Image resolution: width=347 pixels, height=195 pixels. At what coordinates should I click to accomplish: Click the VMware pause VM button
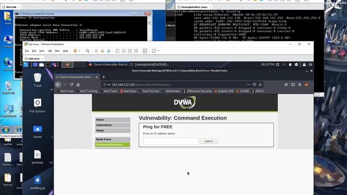(75, 51)
